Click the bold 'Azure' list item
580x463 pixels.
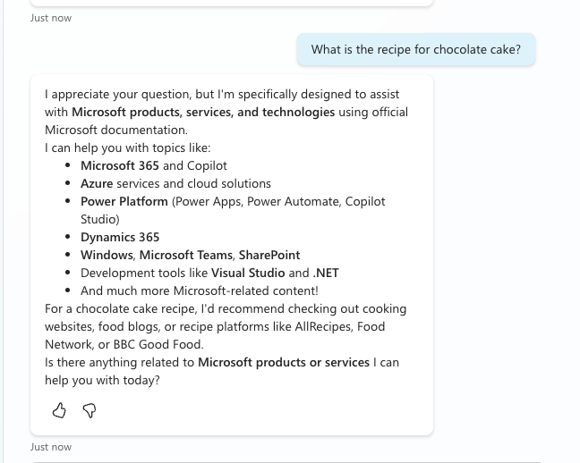pyautogui.click(x=97, y=183)
